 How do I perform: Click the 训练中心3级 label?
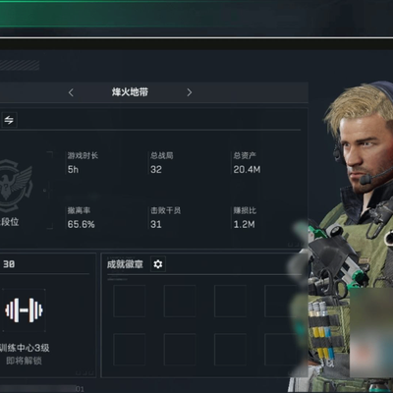click(x=25, y=348)
